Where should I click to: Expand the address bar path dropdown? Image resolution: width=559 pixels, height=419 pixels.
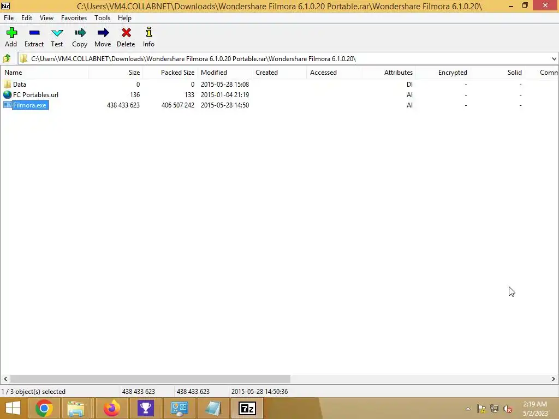coord(554,59)
